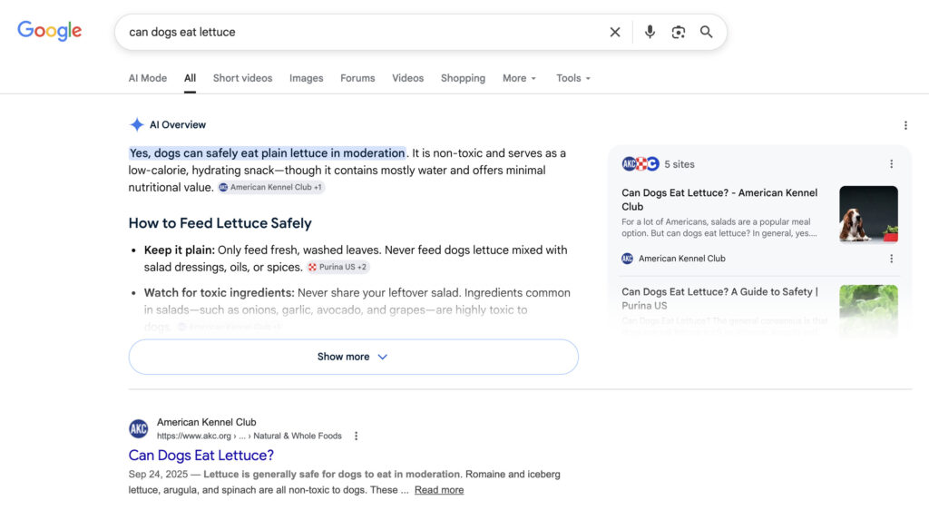Clear the search query with the X icon
Screen dimensions: 929x510
(x=615, y=32)
